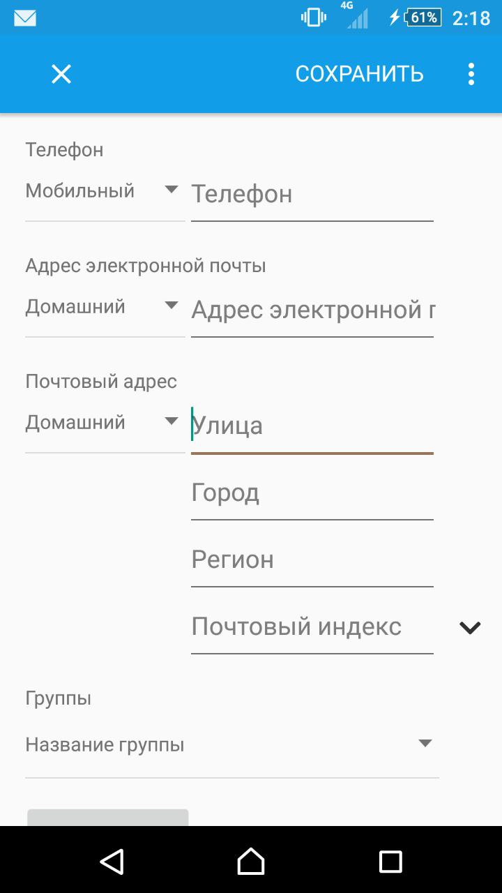Focus the Телефон input field
The height and width of the screenshot is (893, 502).
312,194
